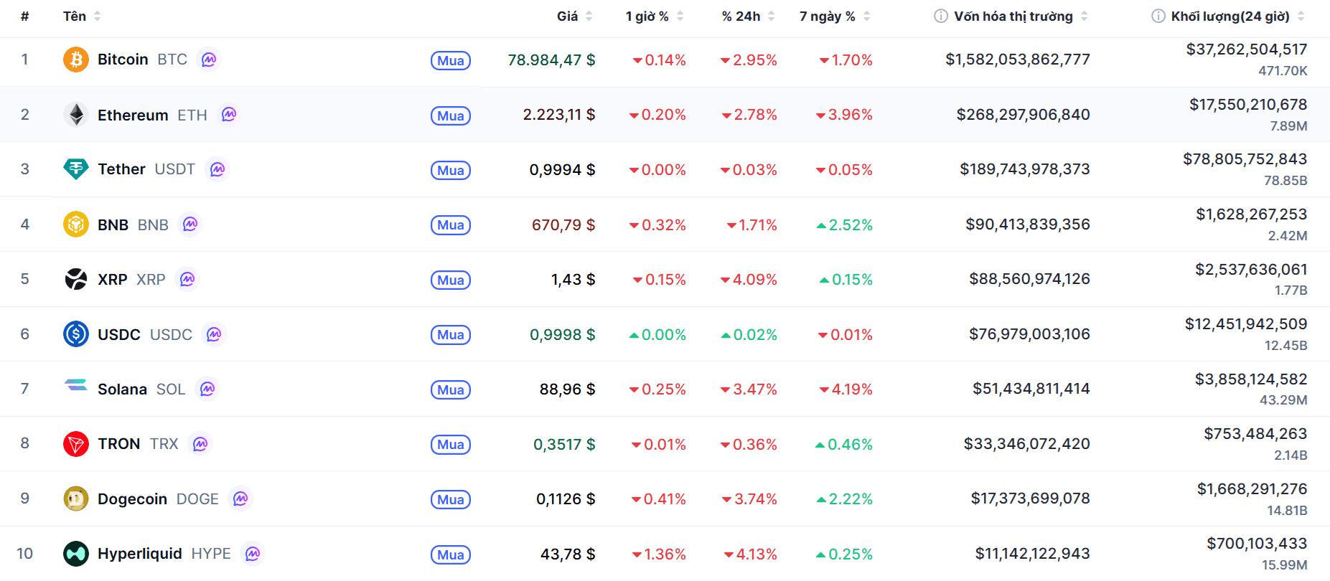Click BNB price 670,79 $
This screenshot has height=581, width=1330.
pyautogui.click(x=563, y=225)
